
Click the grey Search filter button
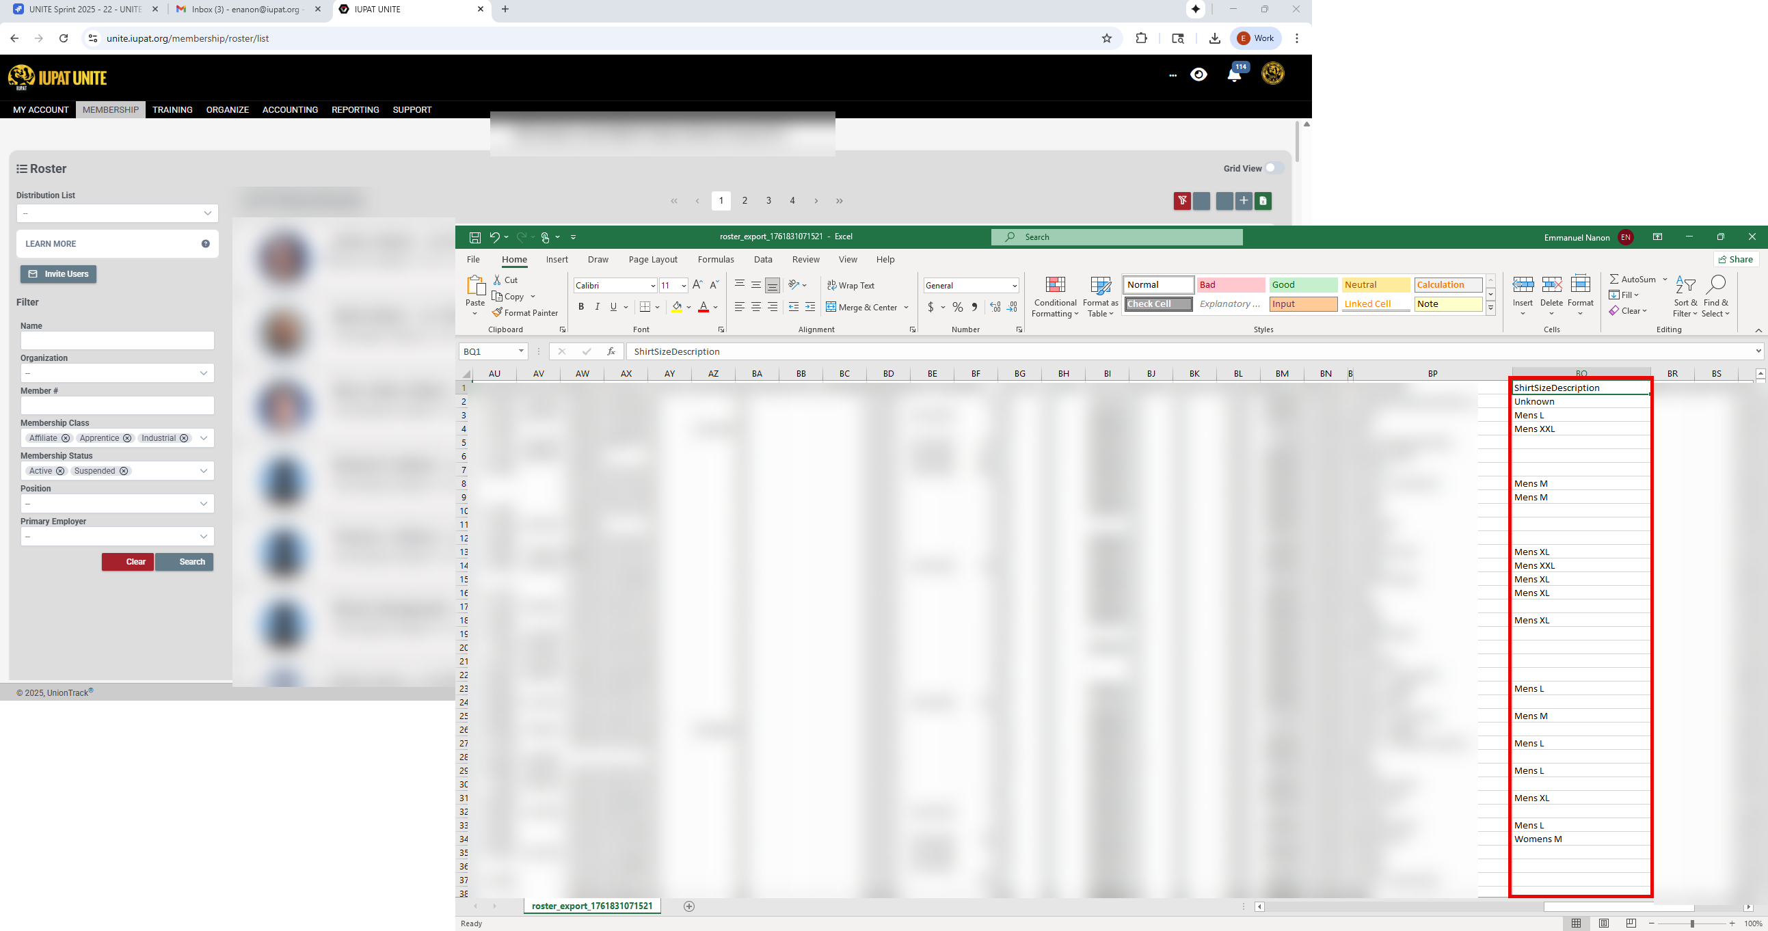(x=185, y=562)
